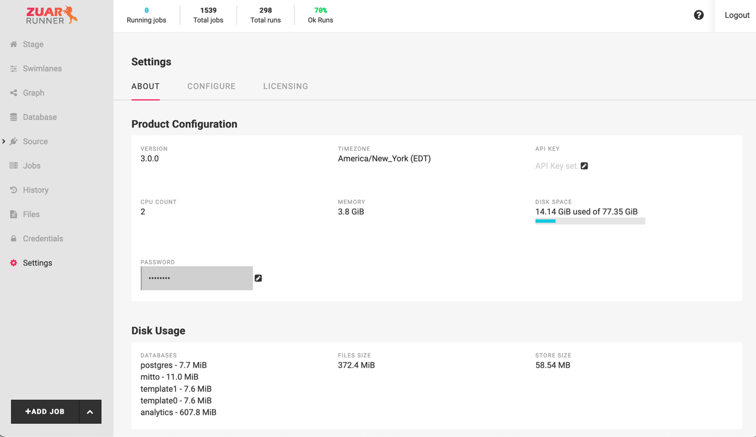Expand the Add Job caret menu
756x437 pixels.
tap(90, 412)
